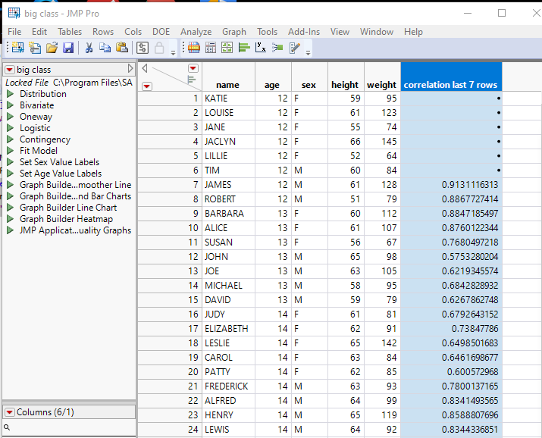The height and width of the screenshot is (438, 542).
Task: Open the big class red triangle menu
Action: point(10,70)
